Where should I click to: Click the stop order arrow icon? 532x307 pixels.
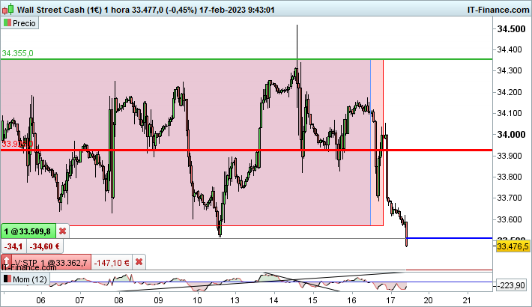(x=6, y=262)
